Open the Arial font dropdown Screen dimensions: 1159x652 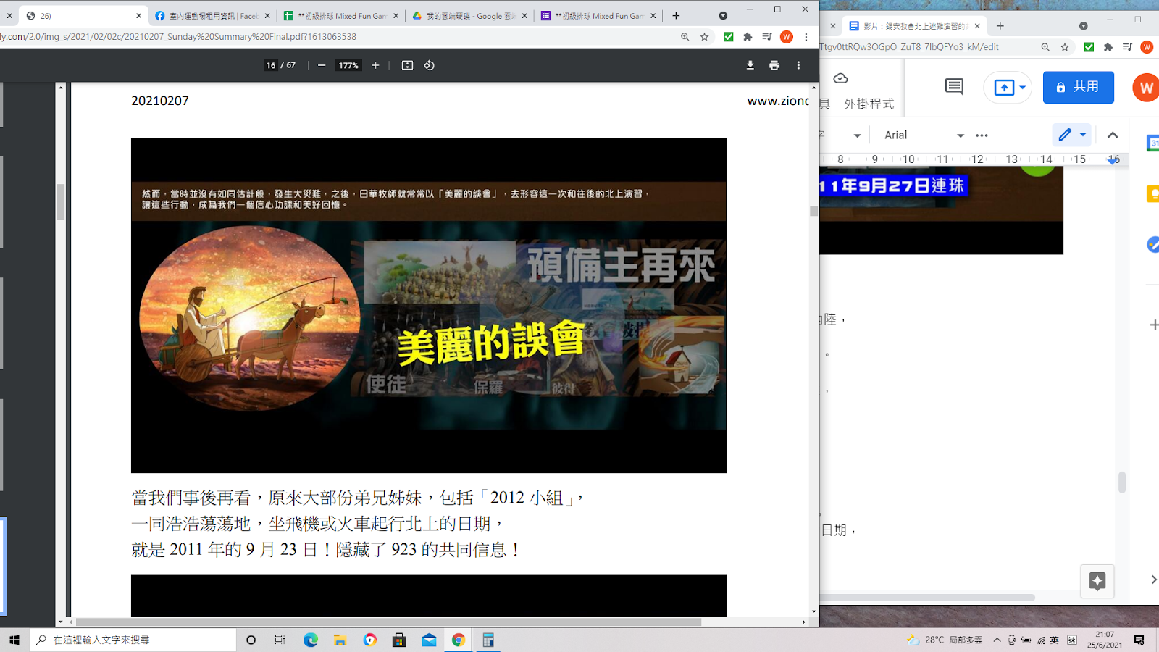[x=924, y=135]
